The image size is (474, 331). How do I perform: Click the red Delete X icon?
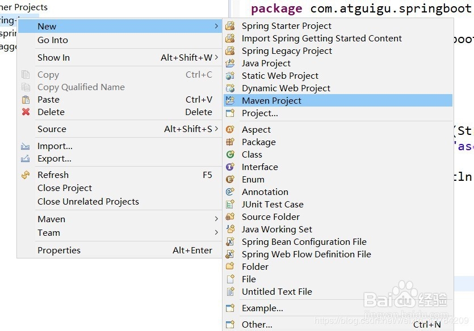click(x=26, y=112)
